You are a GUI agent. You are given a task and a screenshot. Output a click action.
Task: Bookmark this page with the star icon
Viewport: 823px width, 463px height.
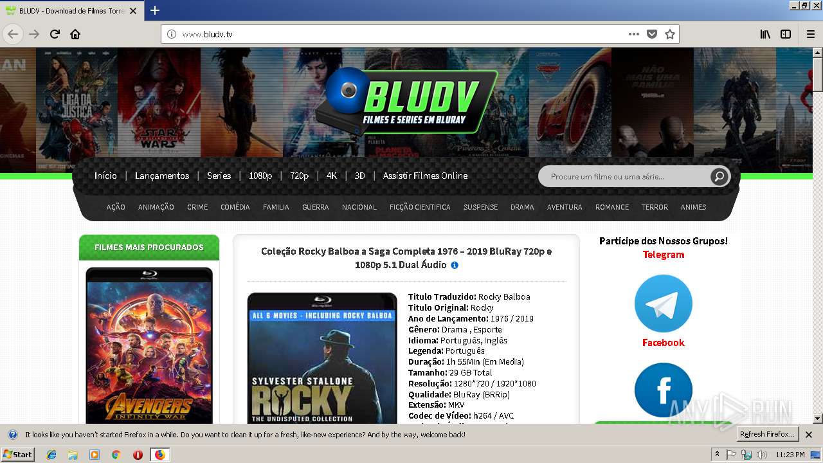point(670,34)
